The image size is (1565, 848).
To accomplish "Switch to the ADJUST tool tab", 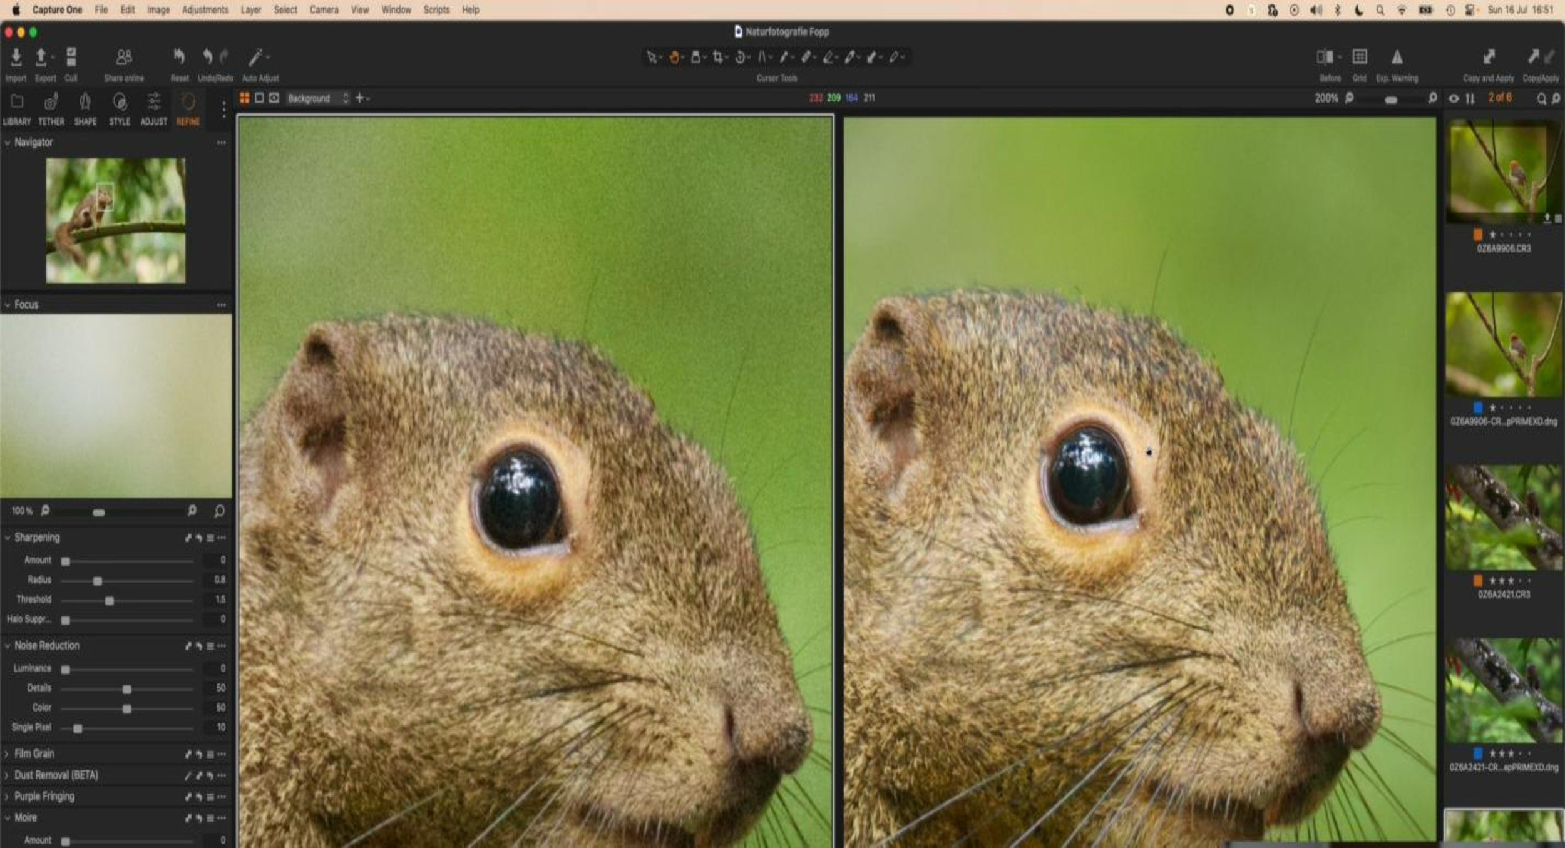I will tap(153, 108).
